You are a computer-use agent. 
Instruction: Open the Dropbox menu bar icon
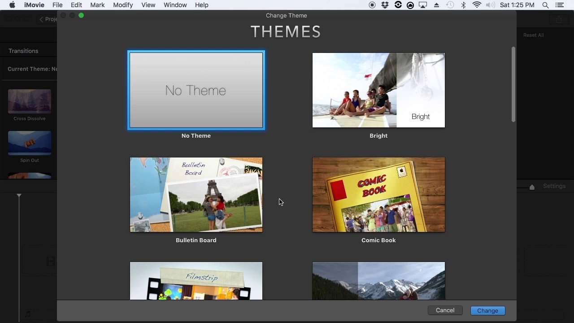pyautogui.click(x=385, y=5)
